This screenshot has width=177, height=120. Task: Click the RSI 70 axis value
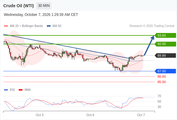pyautogui.click(x=159, y=96)
